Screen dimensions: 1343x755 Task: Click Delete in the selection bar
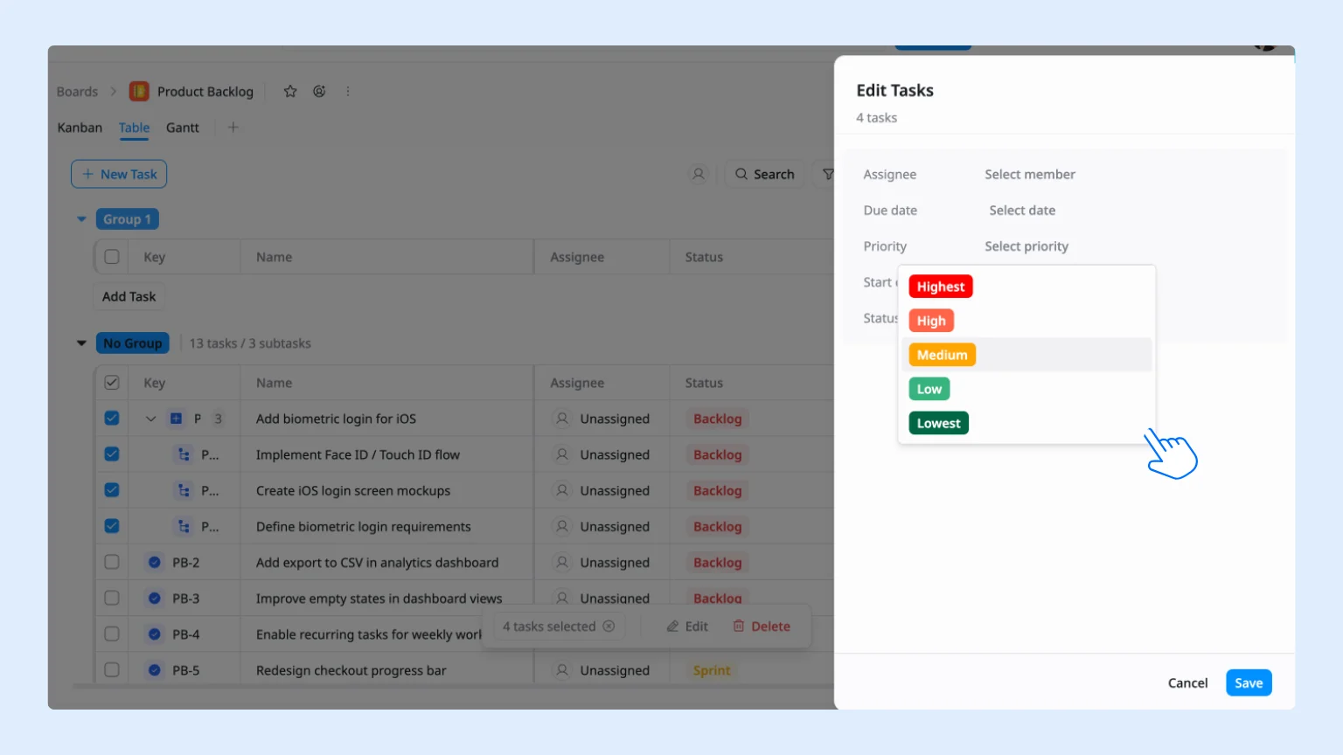coord(762,627)
